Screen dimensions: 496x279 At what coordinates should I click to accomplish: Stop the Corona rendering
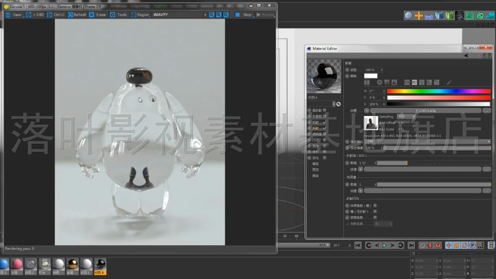coord(243,15)
